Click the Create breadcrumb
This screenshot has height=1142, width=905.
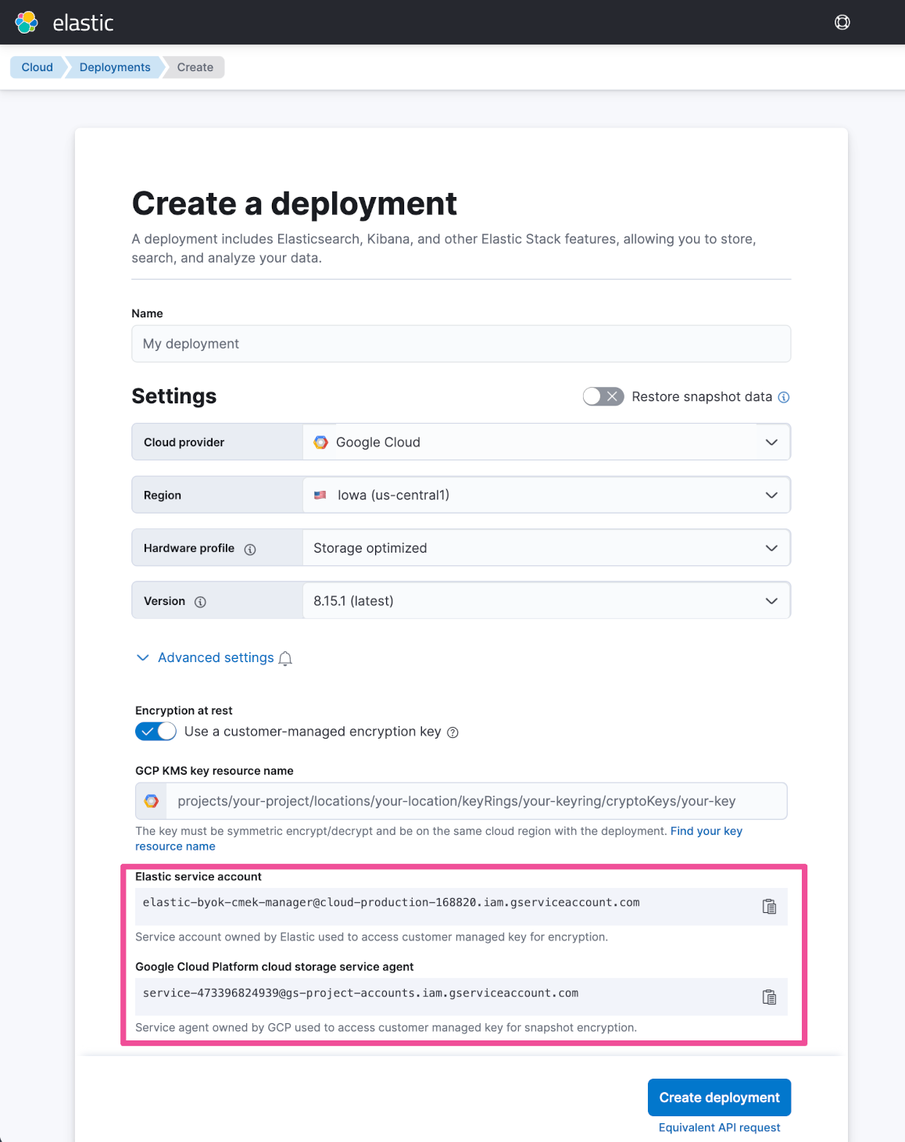(195, 67)
